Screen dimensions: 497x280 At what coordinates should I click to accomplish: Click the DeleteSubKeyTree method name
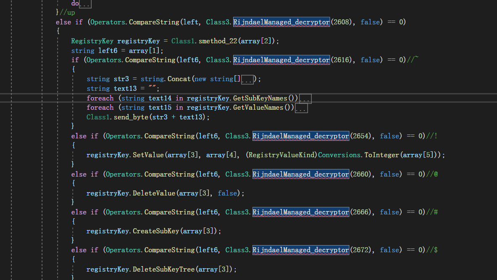tap(163, 269)
